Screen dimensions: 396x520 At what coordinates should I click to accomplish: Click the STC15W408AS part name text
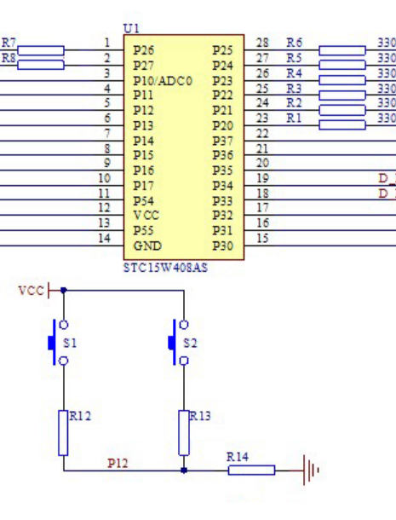[x=165, y=268]
